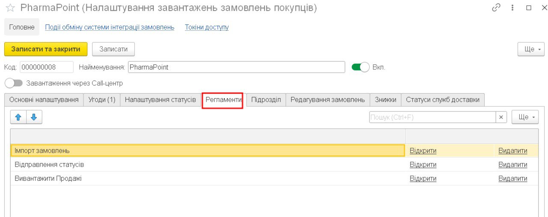Click the favorite star icon
Image resolution: width=548 pixels, height=217 pixels.
10,8
